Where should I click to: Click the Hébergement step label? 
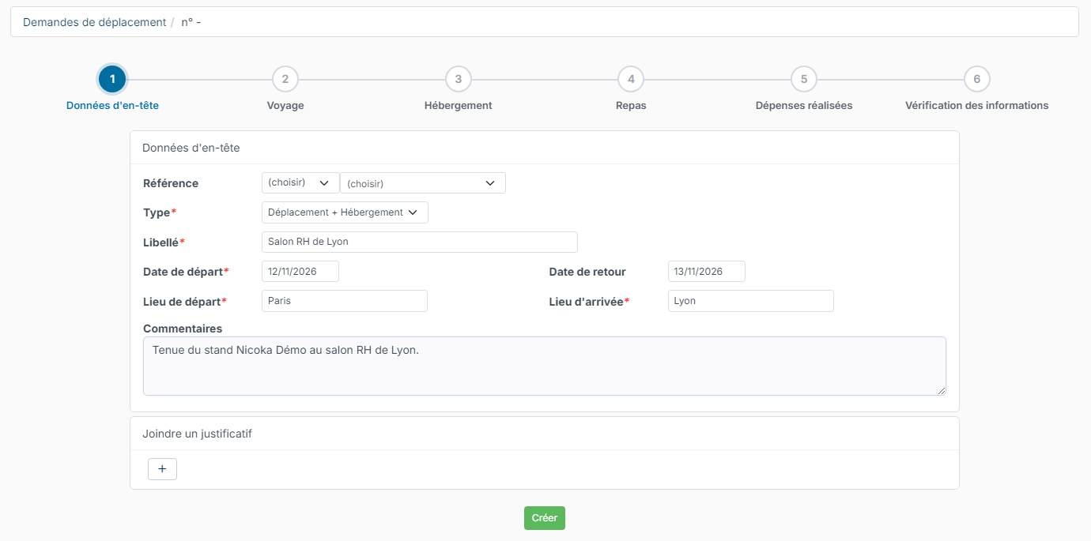(459, 105)
